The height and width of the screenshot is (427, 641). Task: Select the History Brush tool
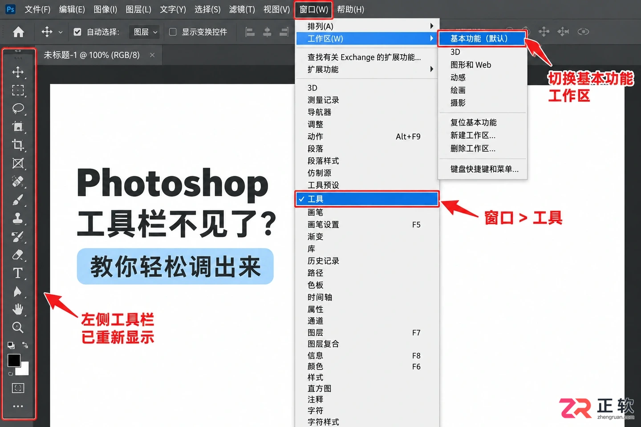(x=18, y=237)
